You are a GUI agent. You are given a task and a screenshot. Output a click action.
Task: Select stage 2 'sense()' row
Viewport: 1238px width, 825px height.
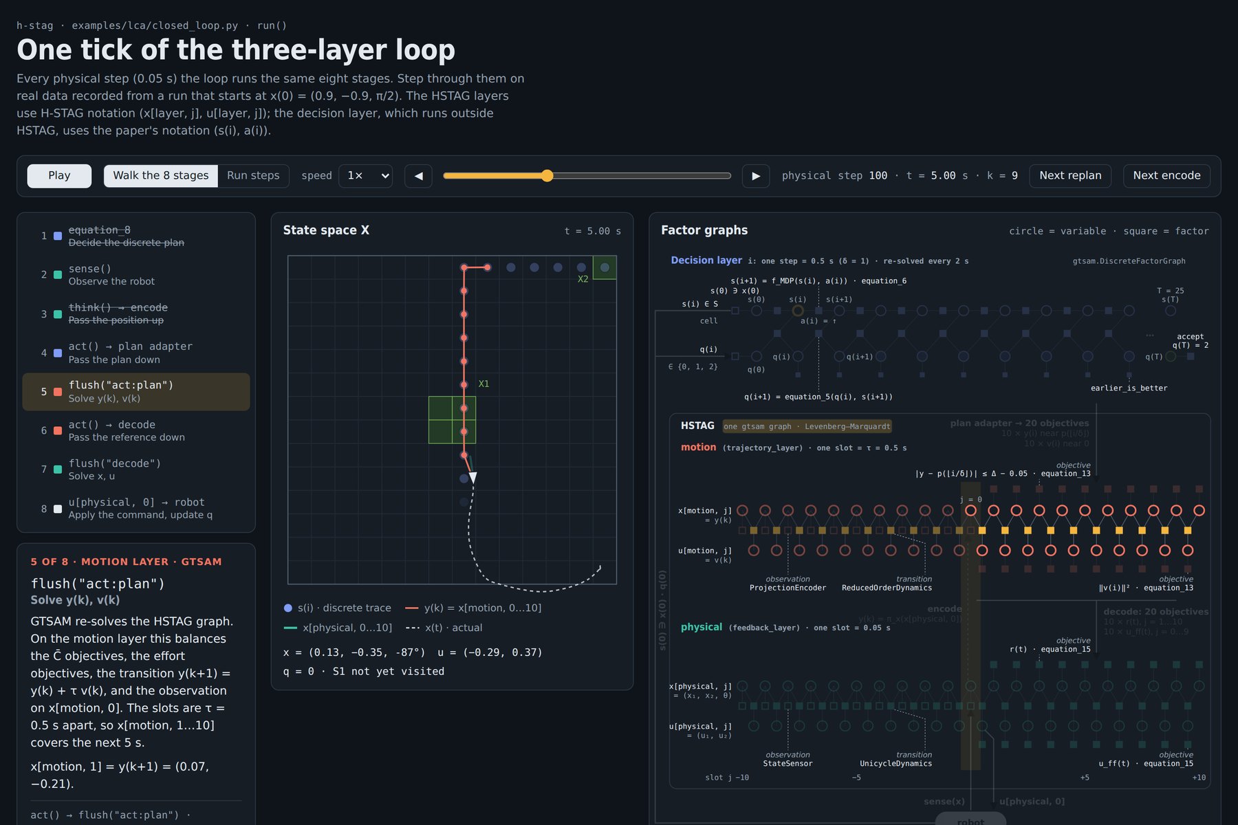pos(136,275)
